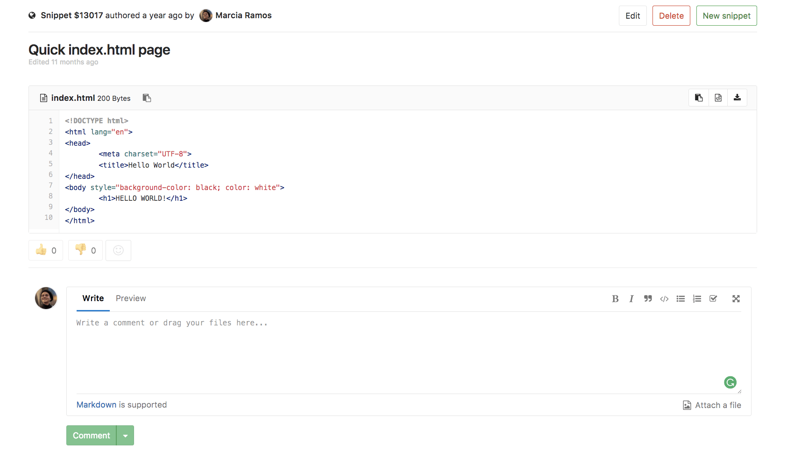Give the snippet a thumbs down reaction
This screenshot has height=451, width=787.
85,250
